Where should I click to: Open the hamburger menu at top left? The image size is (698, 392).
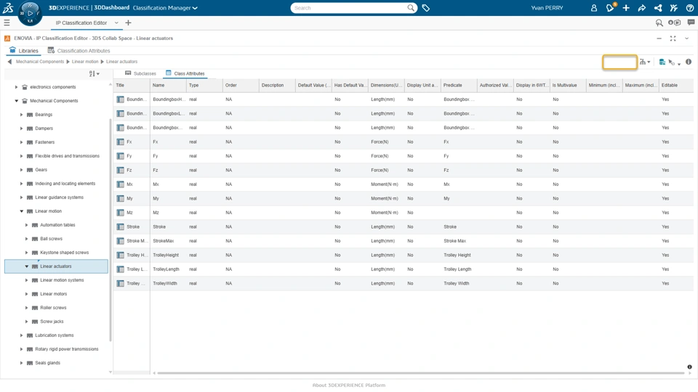pyautogui.click(x=7, y=23)
